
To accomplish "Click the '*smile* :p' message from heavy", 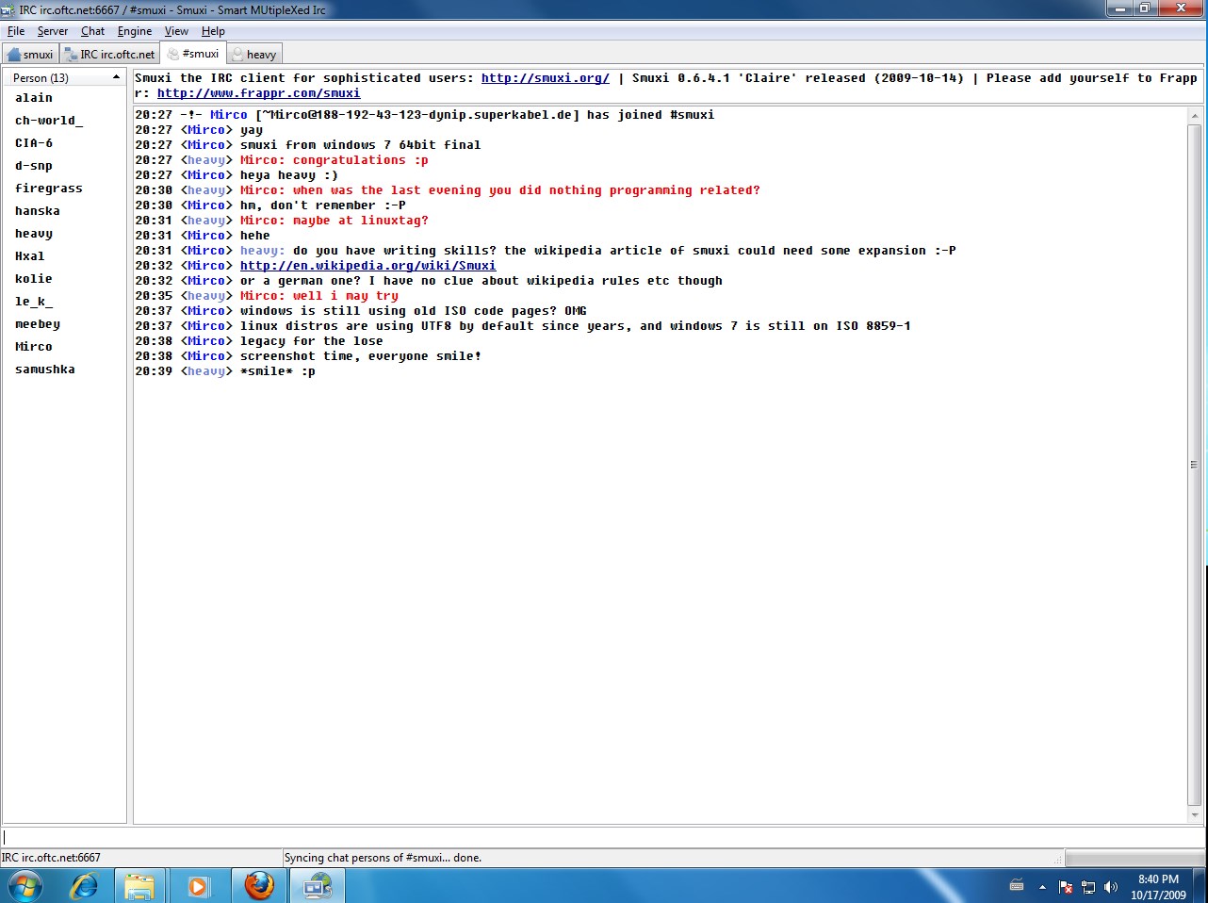I will click(278, 371).
